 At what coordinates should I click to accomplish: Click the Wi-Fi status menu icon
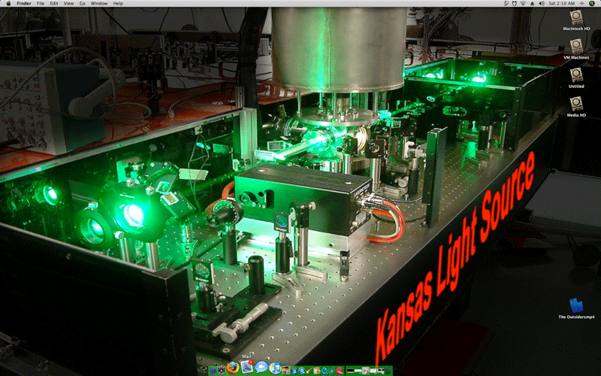point(523,3)
